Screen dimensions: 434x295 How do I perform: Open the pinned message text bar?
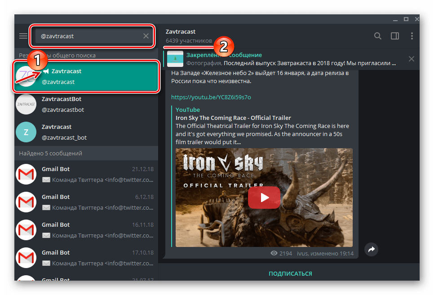(x=291, y=59)
